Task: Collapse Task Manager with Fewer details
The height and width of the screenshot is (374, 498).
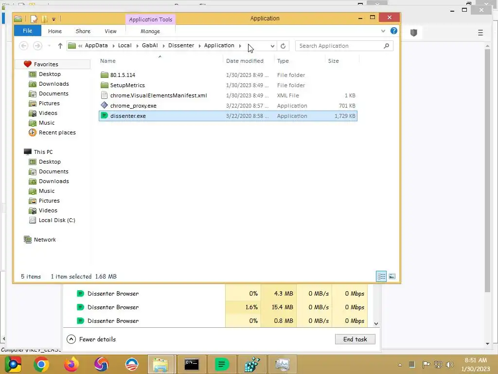Action: (x=91, y=339)
